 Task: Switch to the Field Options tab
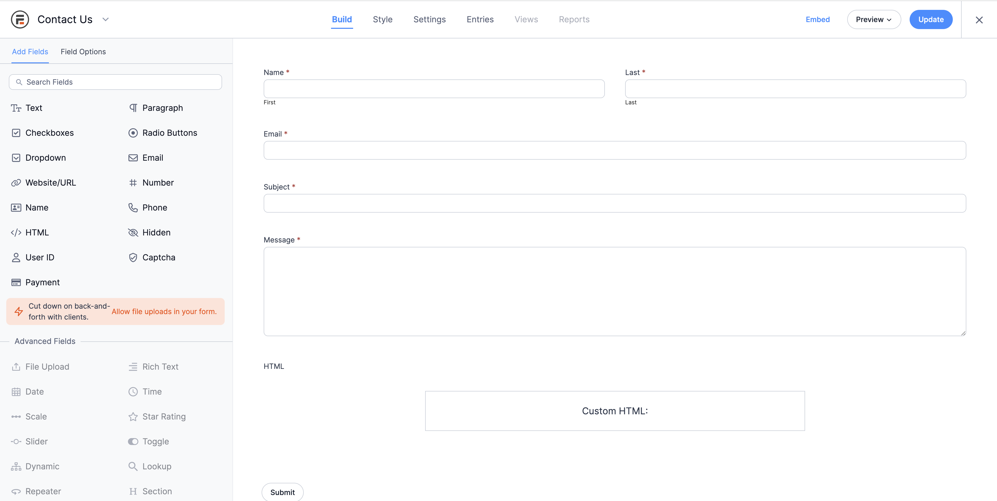tap(83, 52)
